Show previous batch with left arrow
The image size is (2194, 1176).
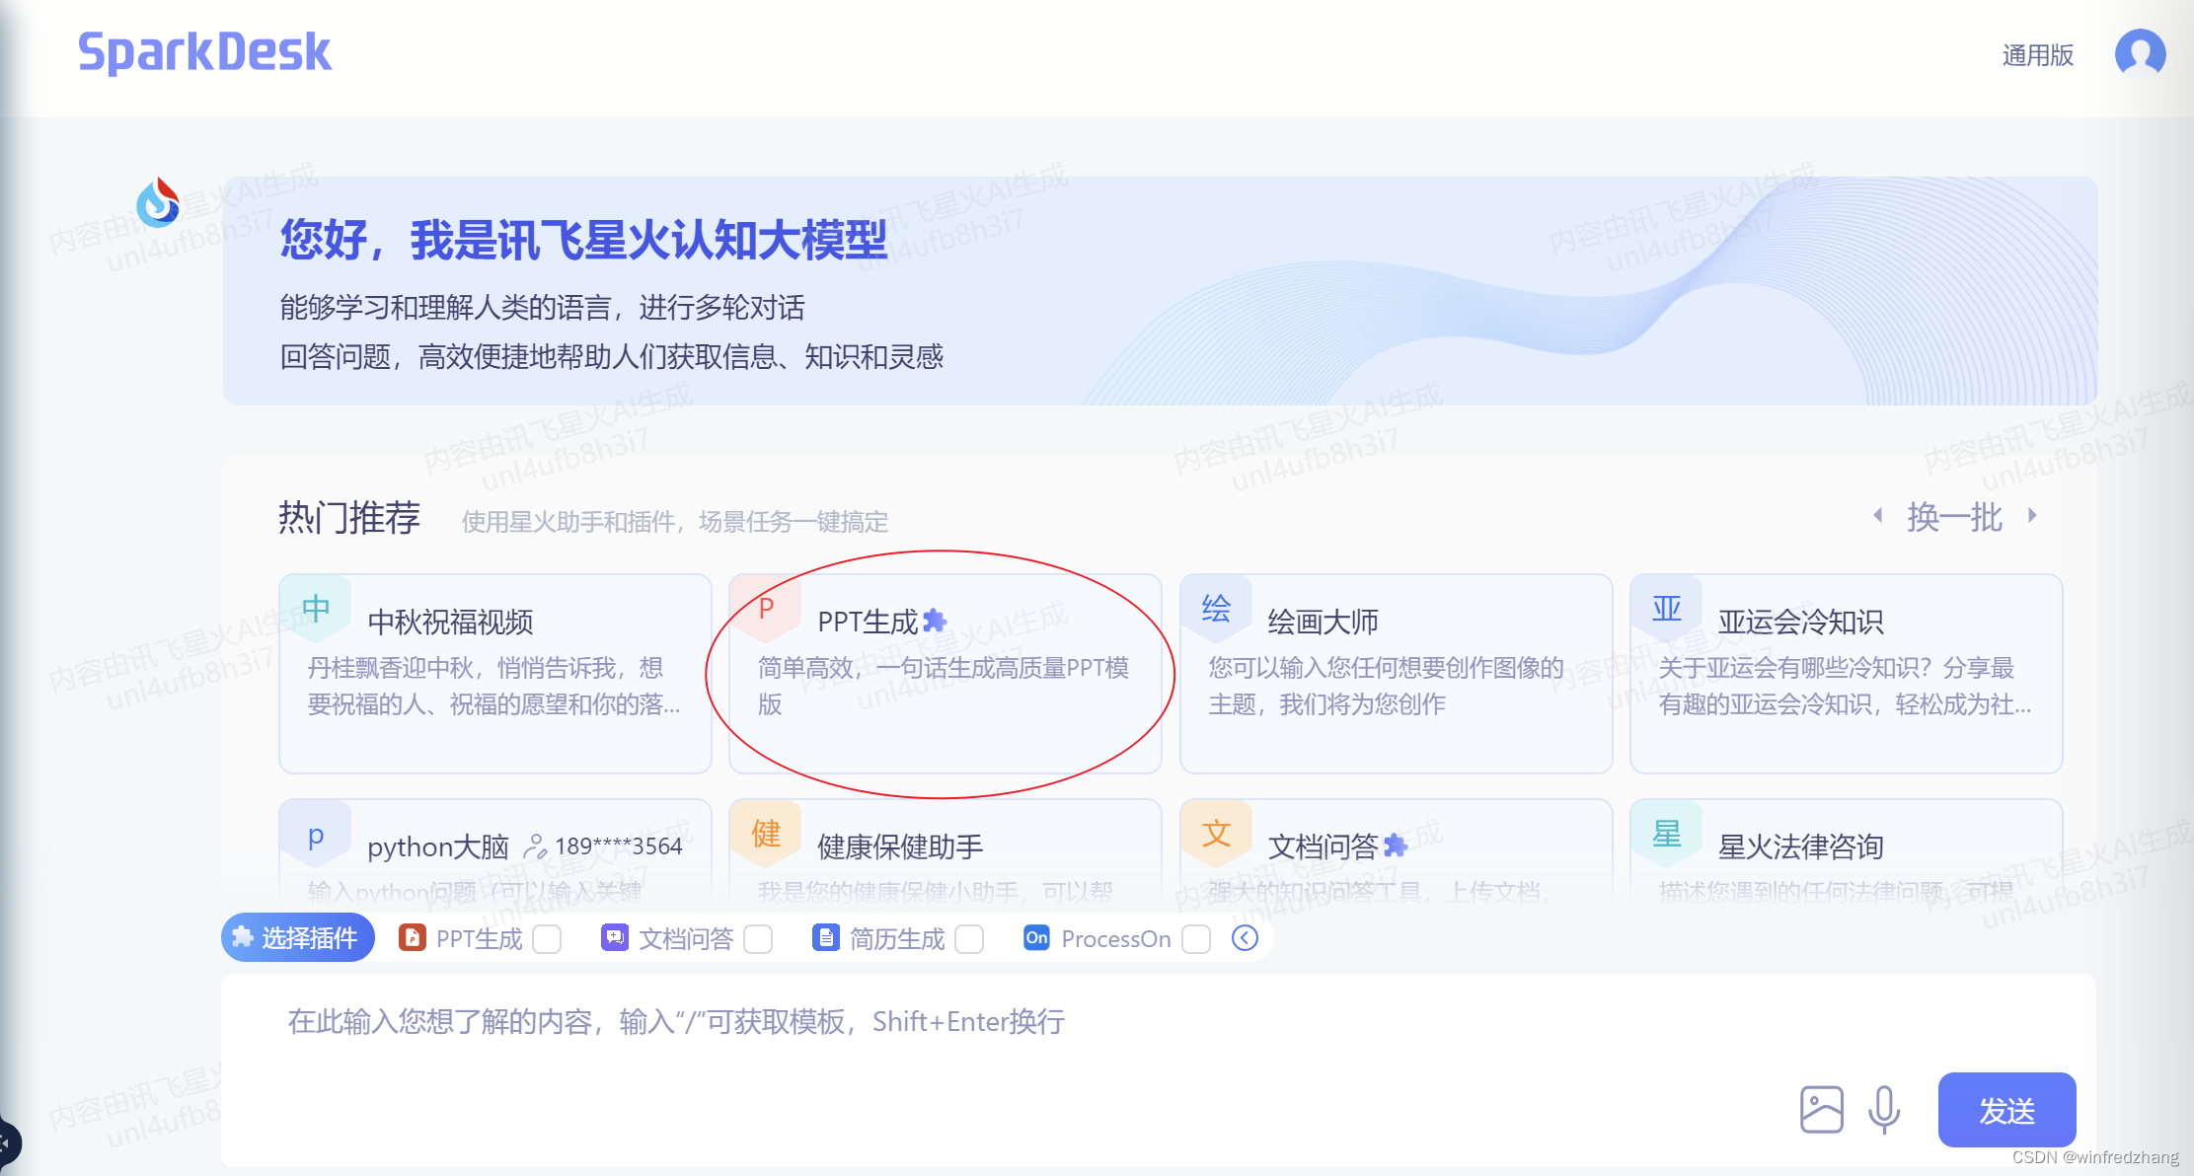click(1878, 515)
